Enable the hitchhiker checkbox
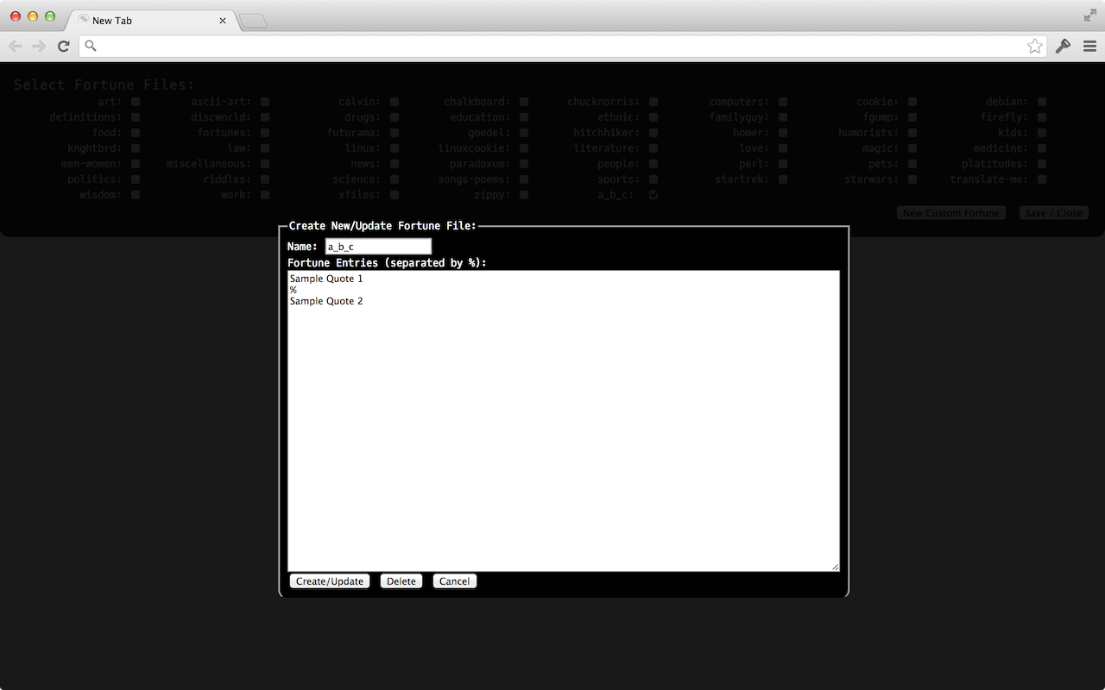1105x690 pixels. click(654, 133)
